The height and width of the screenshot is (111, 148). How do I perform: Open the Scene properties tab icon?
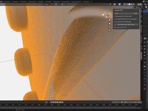[145, 55]
